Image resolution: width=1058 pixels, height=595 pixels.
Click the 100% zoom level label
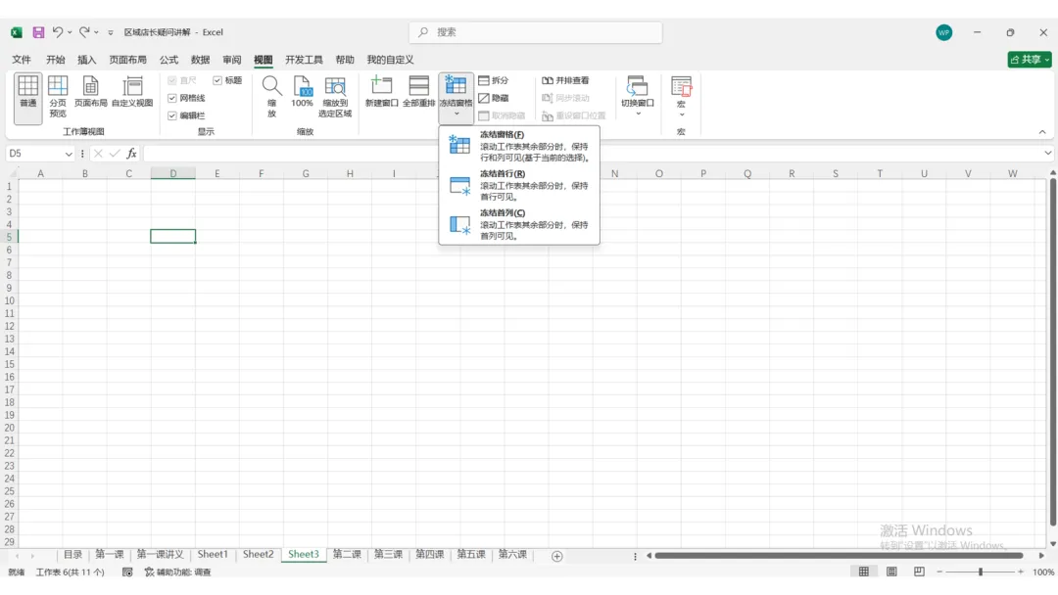pos(1043,572)
